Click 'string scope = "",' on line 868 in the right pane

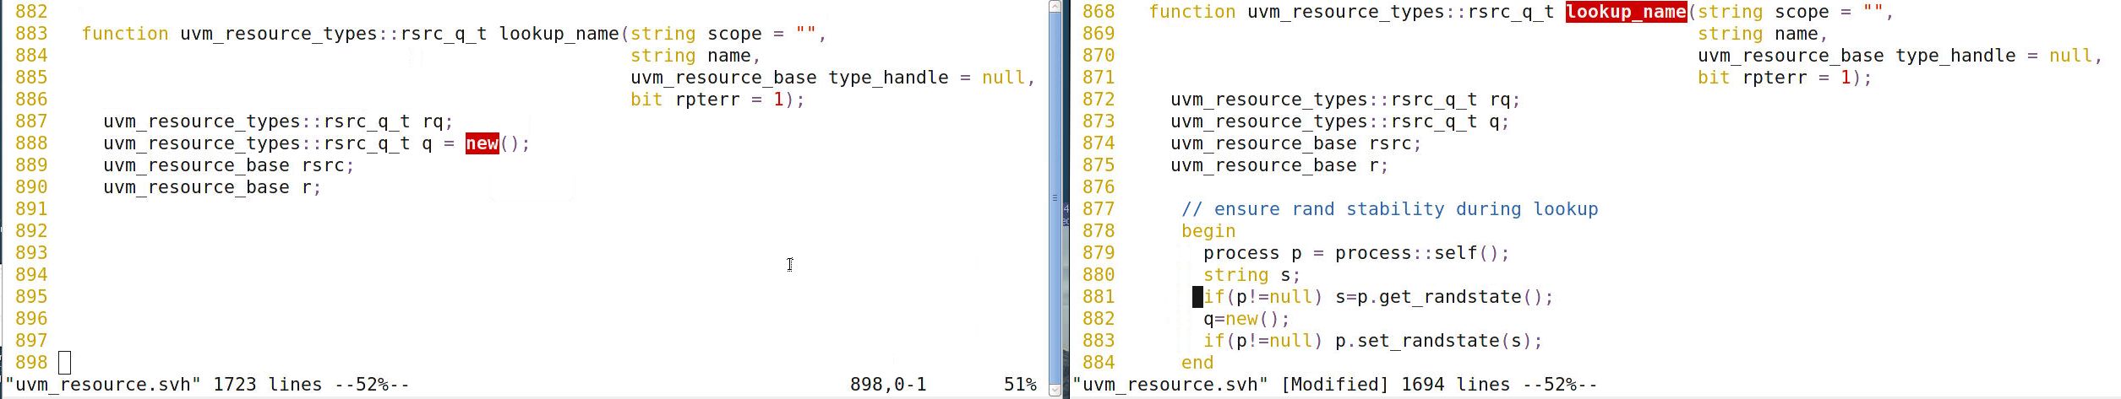click(1796, 12)
